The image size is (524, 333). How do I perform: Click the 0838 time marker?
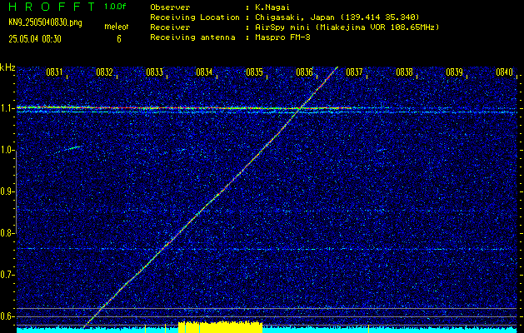coord(404,72)
